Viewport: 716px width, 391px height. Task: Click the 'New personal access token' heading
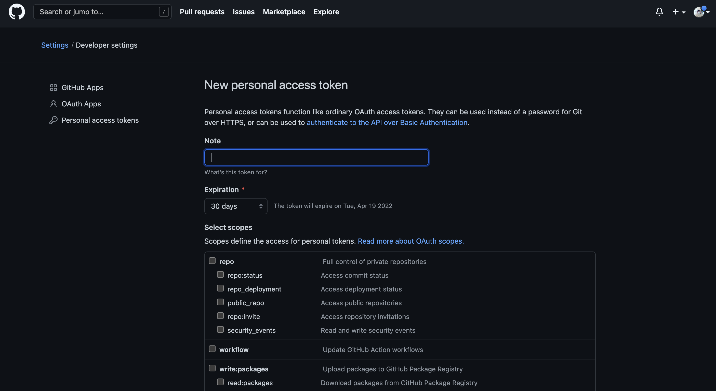pyautogui.click(x=276, y=85)
